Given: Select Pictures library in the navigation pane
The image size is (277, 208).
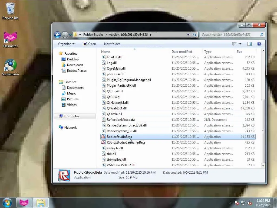Looking at the screenshot, I should (72, 99).
